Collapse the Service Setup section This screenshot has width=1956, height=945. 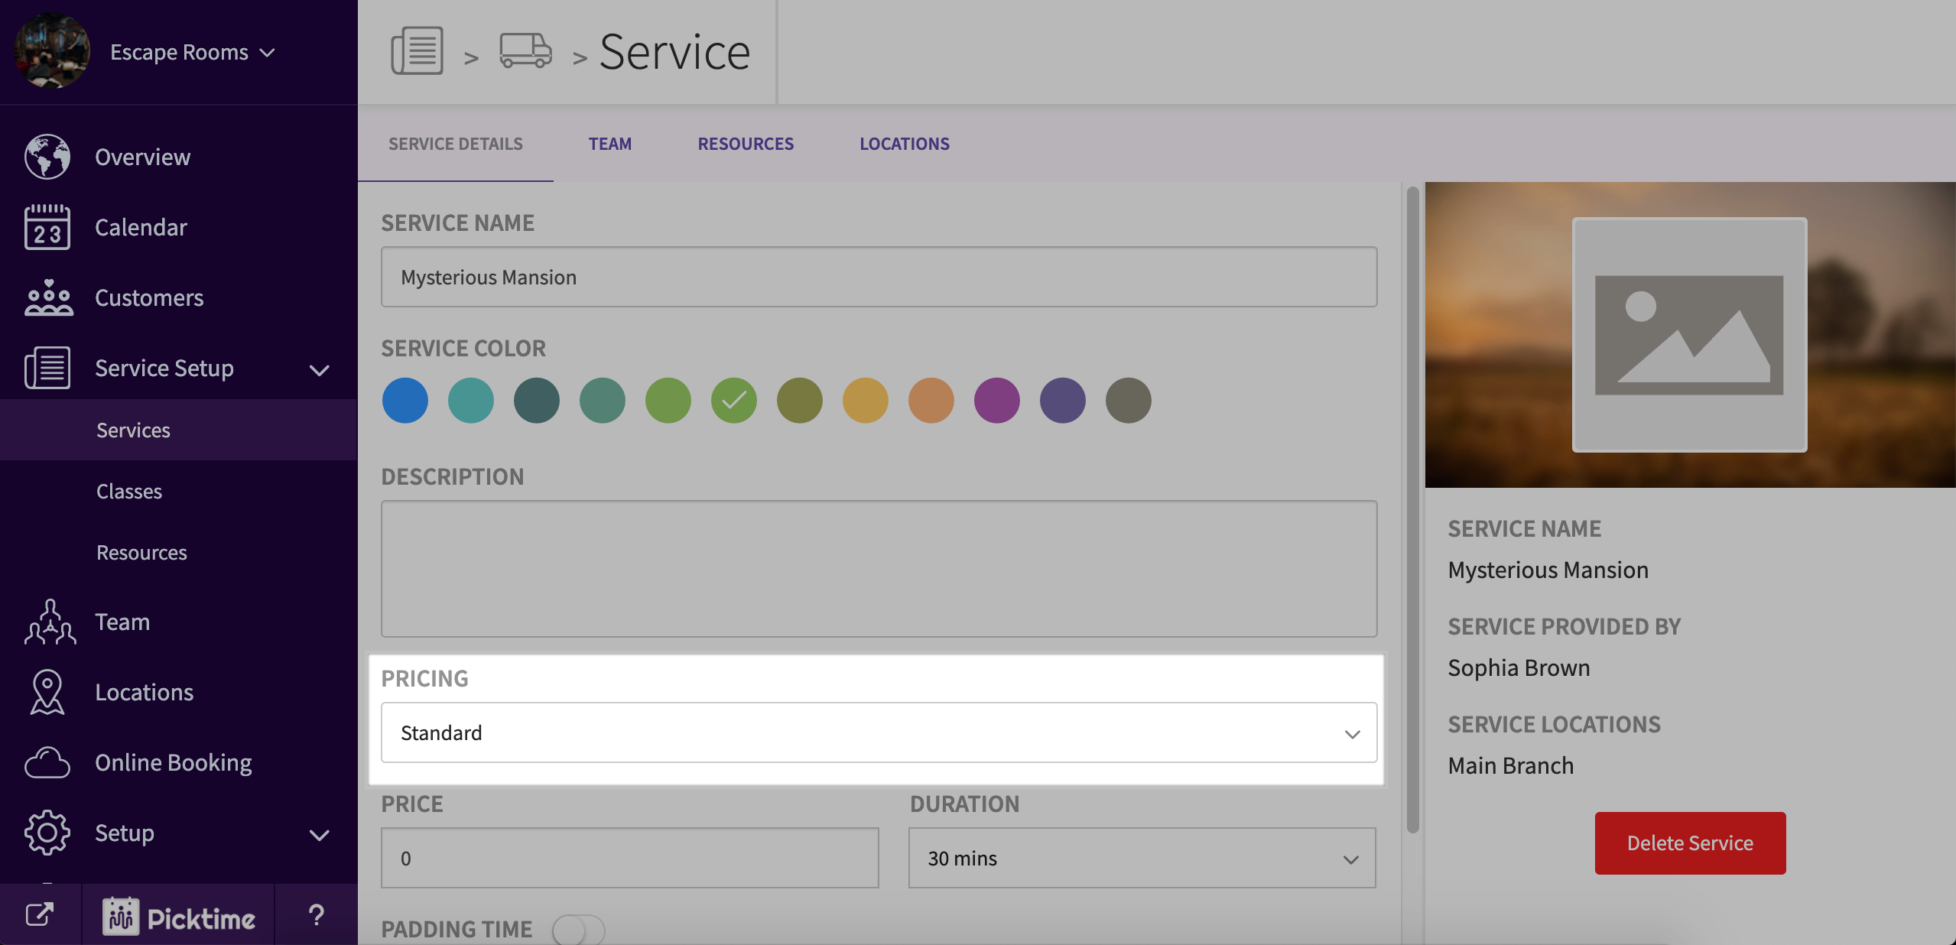pyautogui.click(x=319, y=370)
